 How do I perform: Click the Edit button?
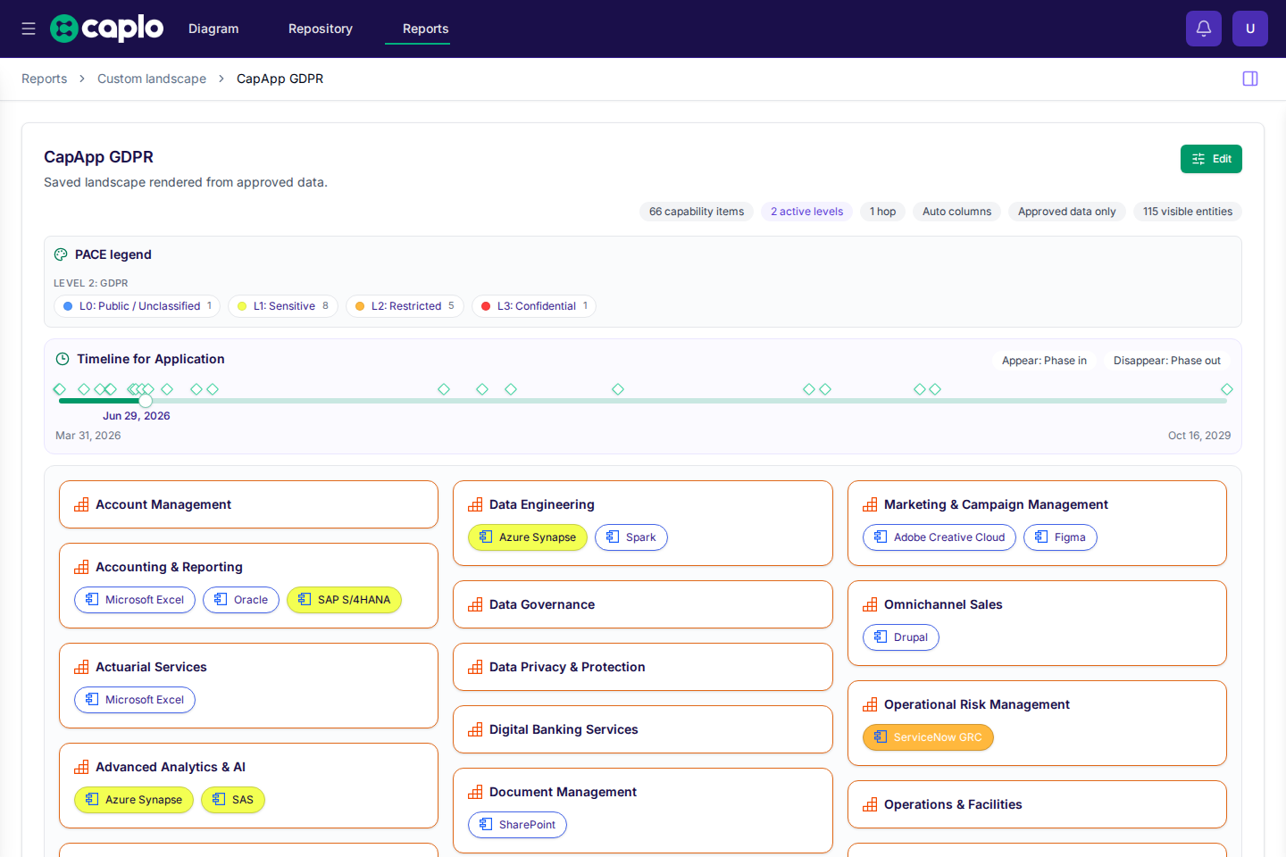(x=1211, y=159)
